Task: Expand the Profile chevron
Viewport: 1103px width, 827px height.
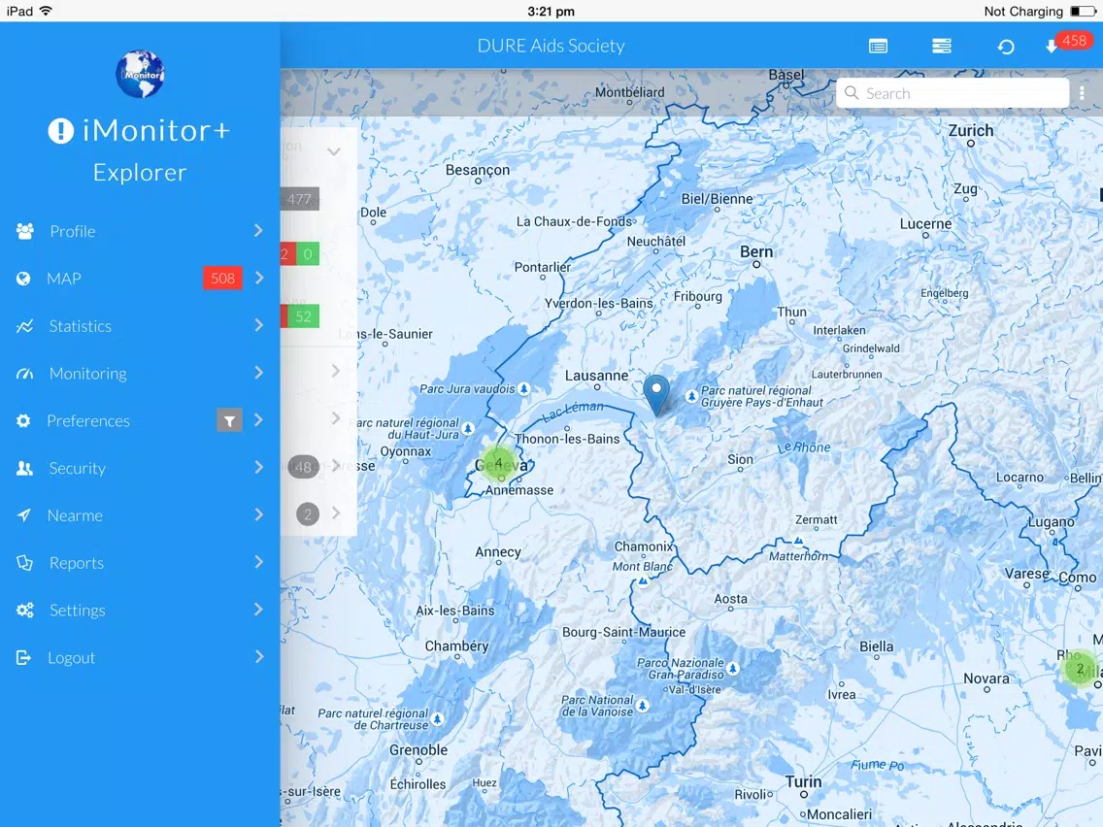Action: click(x=258, y=230)
